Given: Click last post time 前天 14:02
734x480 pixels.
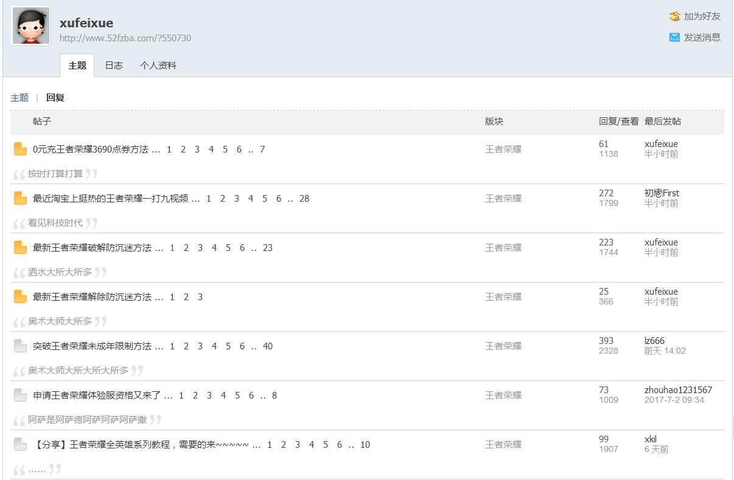Looking at the screenshot, I should tap(665, 351).
